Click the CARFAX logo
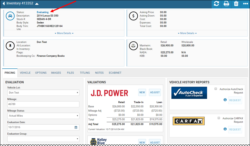250x146 pixels. tap(189, 121)
